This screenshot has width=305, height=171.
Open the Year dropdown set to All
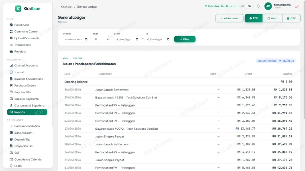tap(102, 39)
